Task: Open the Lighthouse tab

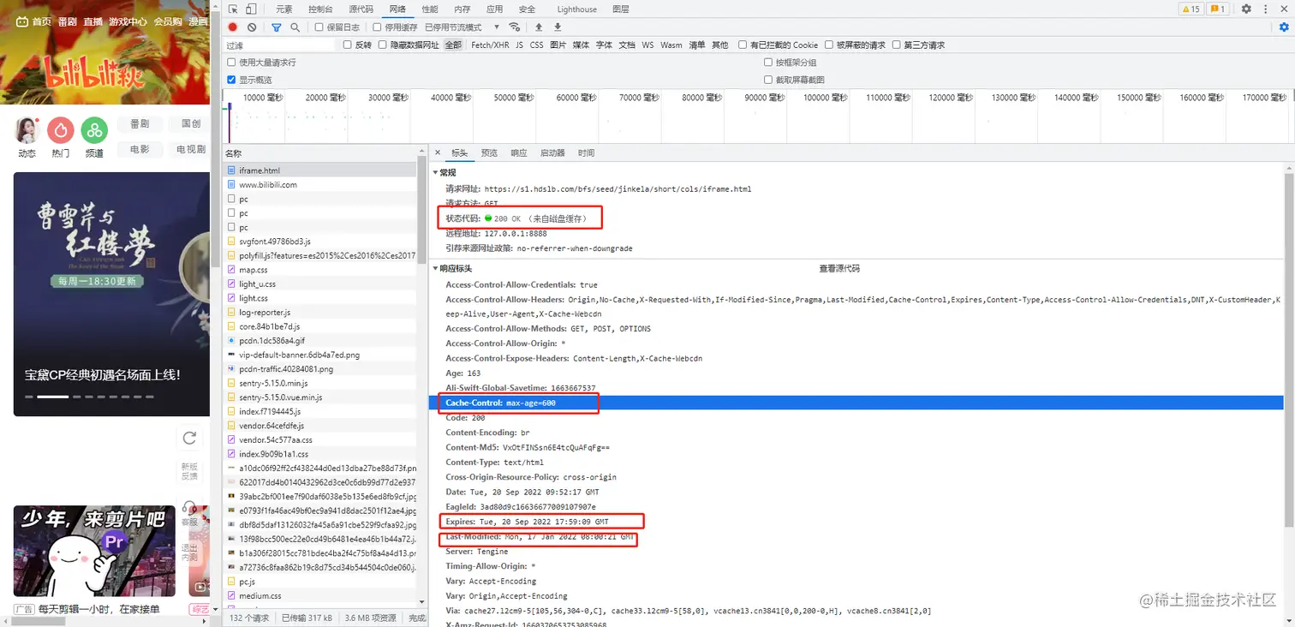Action: [x=577, y=9]
